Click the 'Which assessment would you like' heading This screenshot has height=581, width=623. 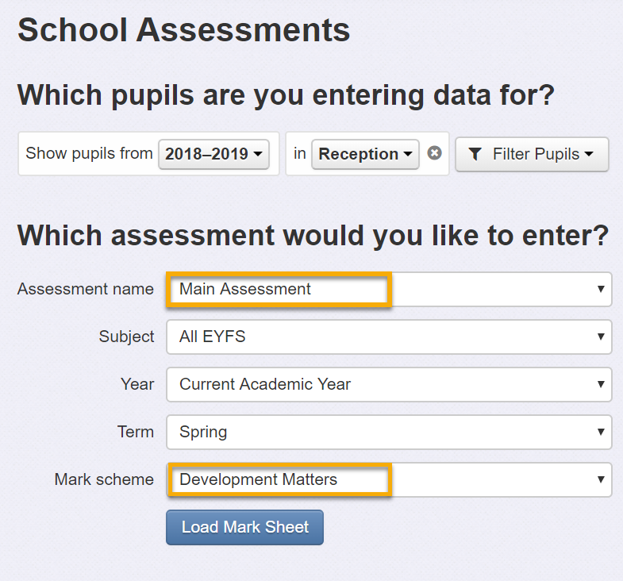(313, 236)
